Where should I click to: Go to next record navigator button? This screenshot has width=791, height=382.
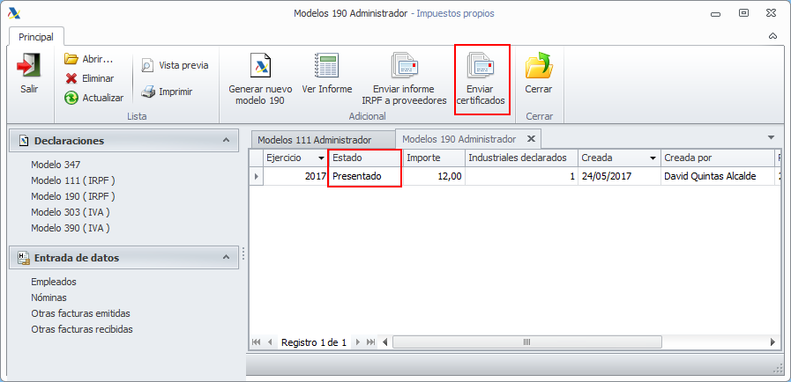[x=358, y=342]
